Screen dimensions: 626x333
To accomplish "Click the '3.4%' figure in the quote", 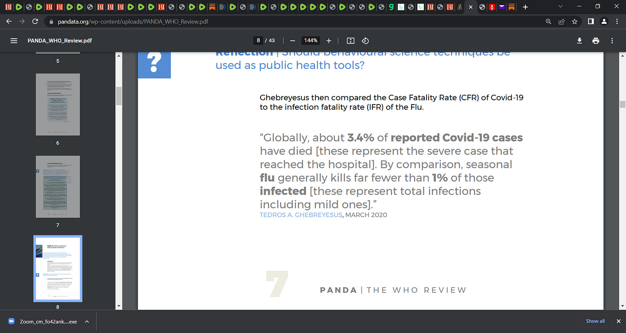I will click(x=361, y=138).
